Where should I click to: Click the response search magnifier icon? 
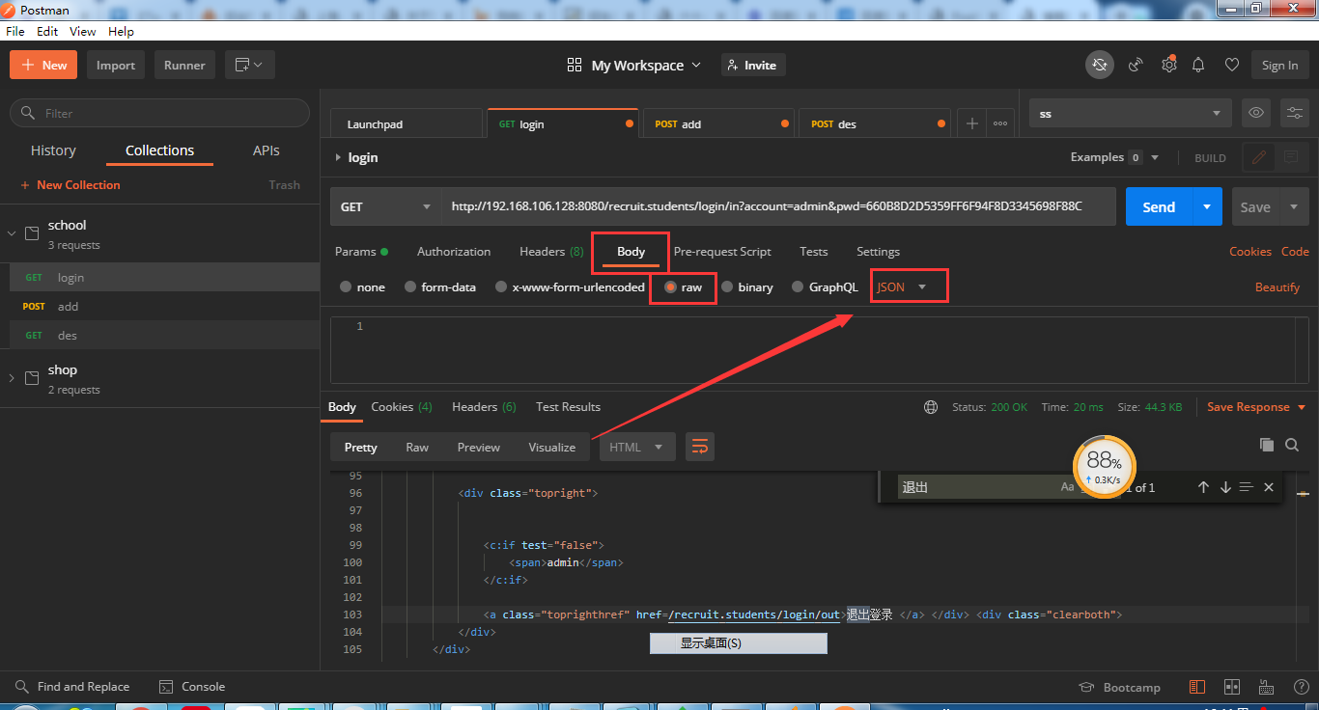1292,445
